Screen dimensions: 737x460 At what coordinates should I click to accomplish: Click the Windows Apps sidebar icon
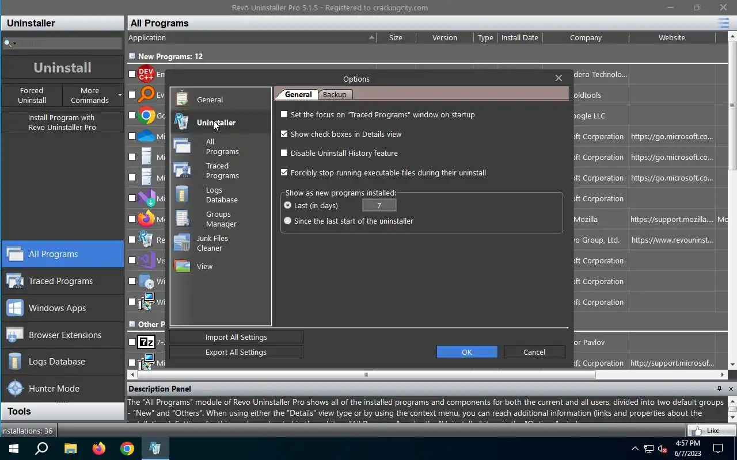click(15, 308)
